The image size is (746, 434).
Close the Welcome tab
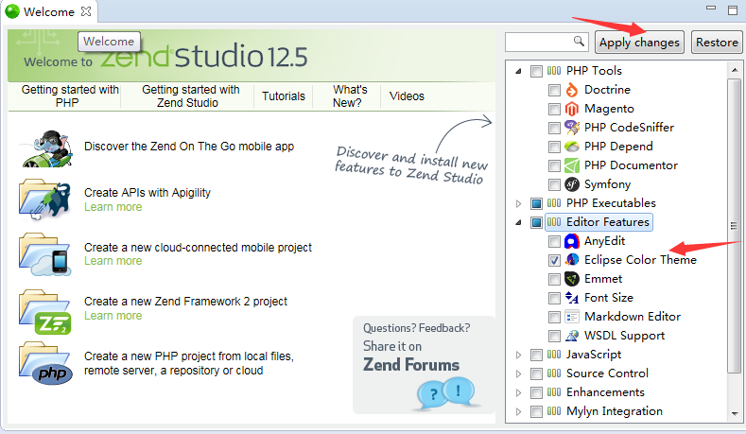point(86,11)
